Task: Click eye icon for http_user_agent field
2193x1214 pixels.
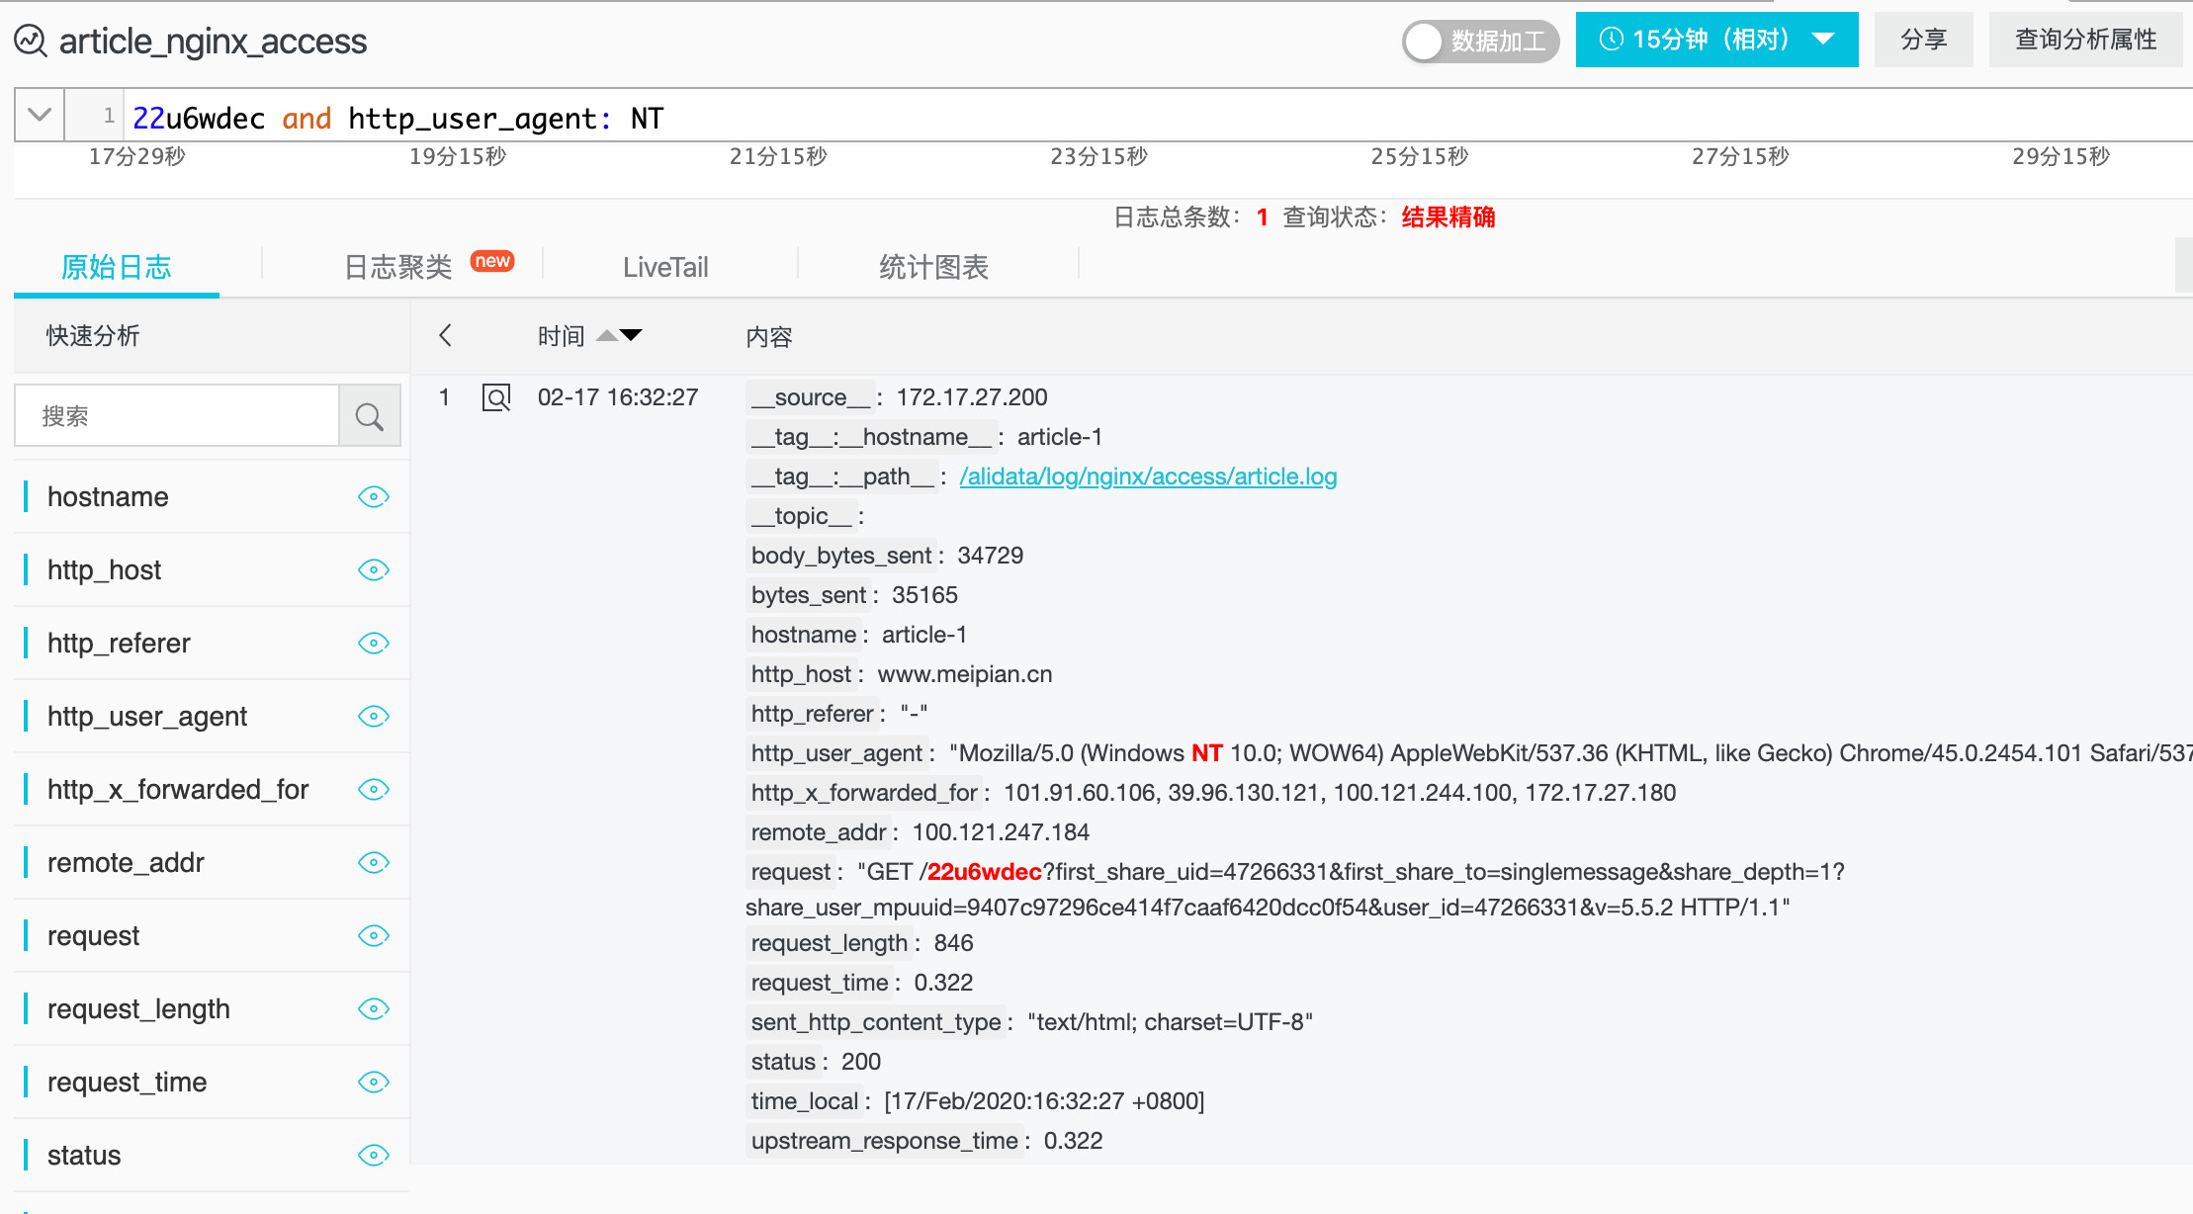Action: pyautogui.click(x=373, y=716)
